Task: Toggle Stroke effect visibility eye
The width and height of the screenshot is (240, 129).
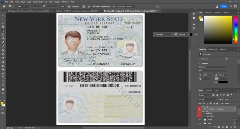Action: [208, 116]
